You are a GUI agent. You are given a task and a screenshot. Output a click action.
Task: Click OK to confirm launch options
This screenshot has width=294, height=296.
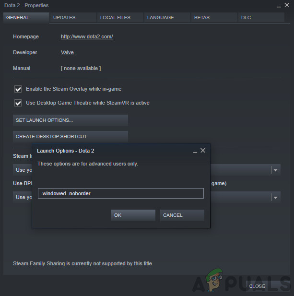click(133, 215)
